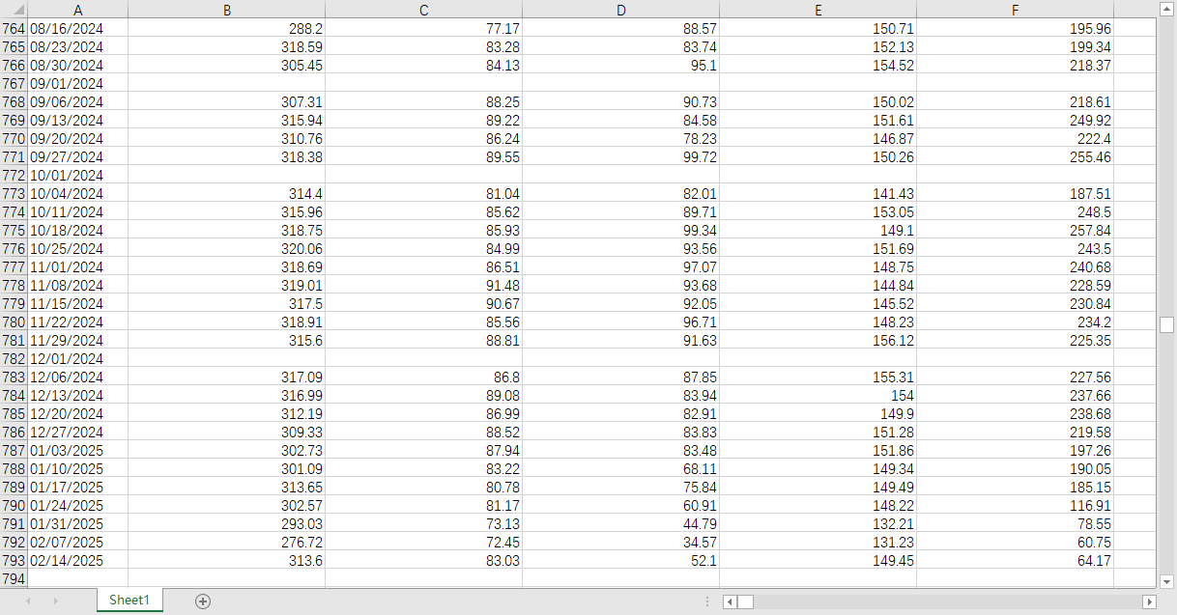Select cell with value 116.91
Viewport: 1177px width, 615px height.
1015,506
